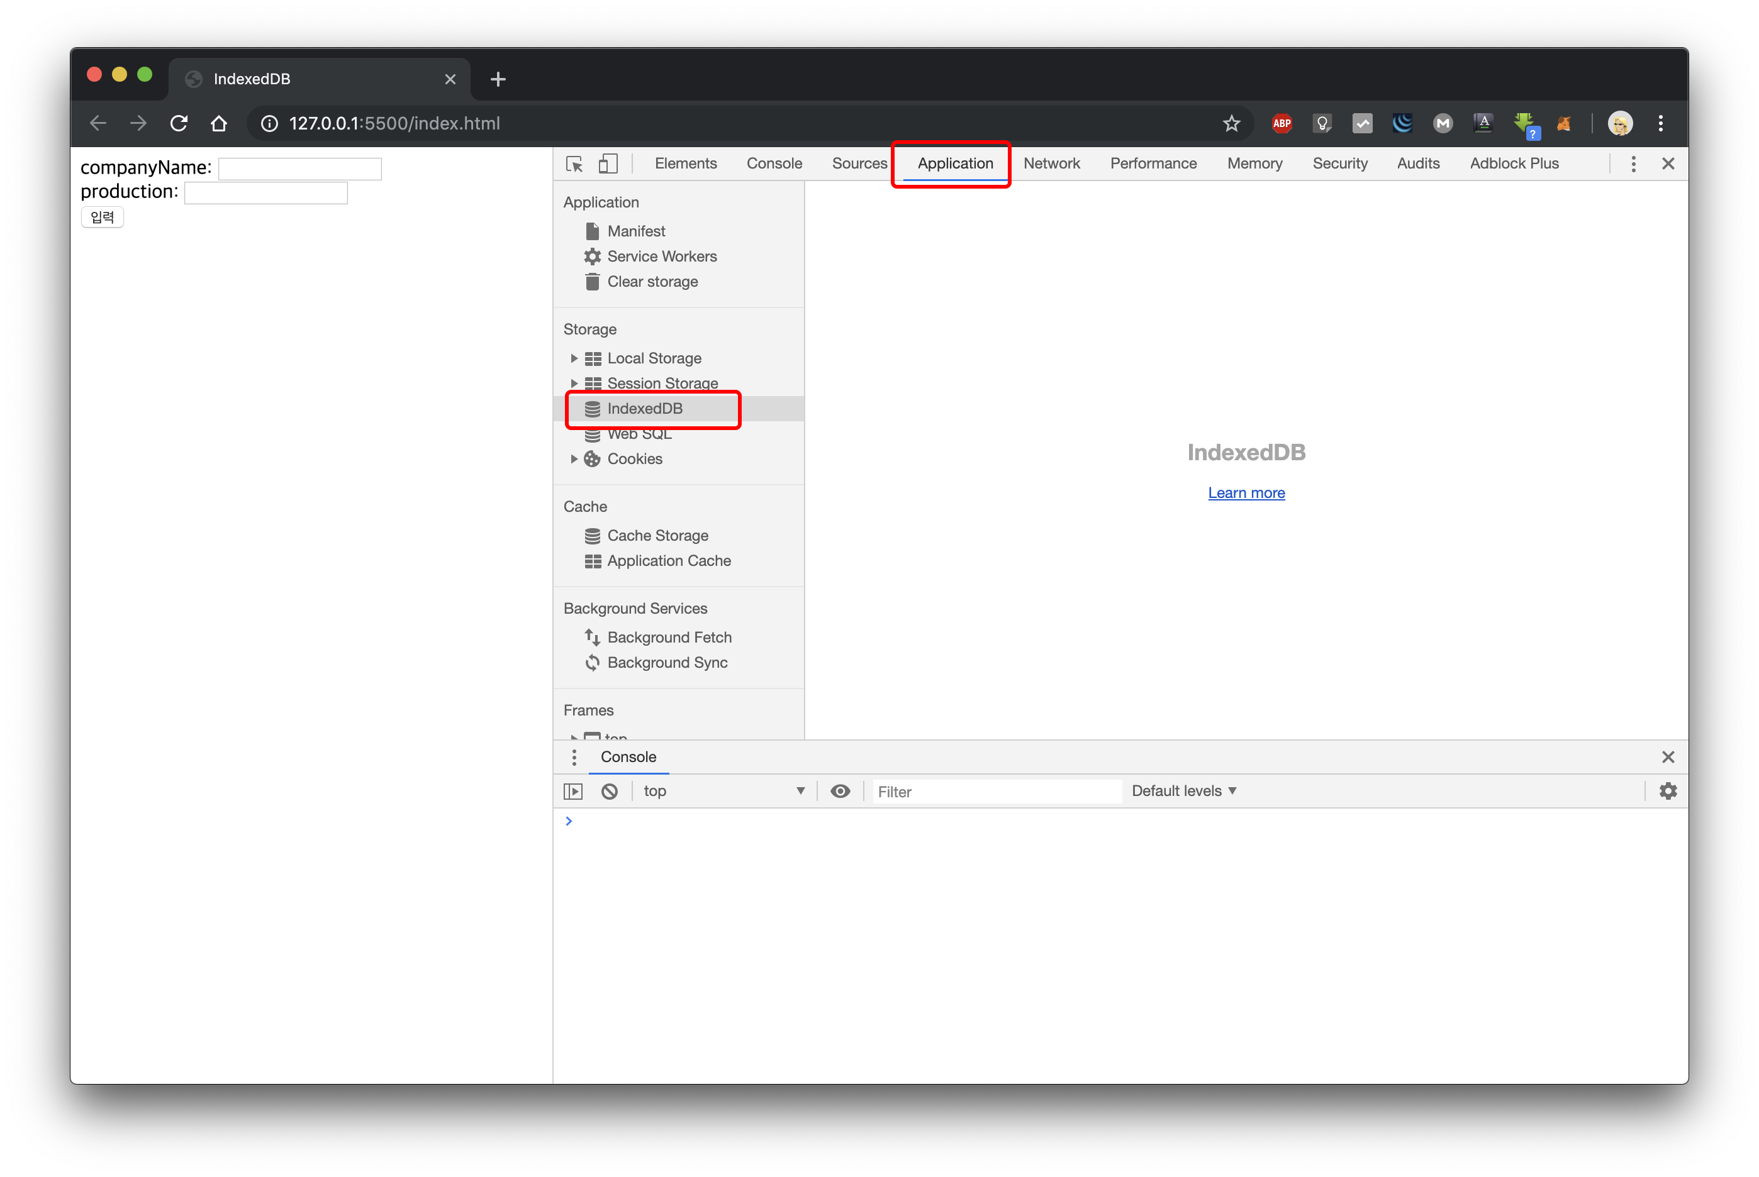Click the companyName input field
The width and height of the screenshot is (1759, 1177).
click(x=299, y=169)
